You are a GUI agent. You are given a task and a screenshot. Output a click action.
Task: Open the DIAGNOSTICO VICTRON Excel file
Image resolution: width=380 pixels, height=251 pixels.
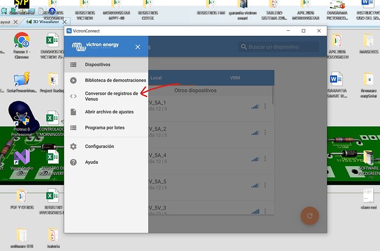(x=52, y=46)
